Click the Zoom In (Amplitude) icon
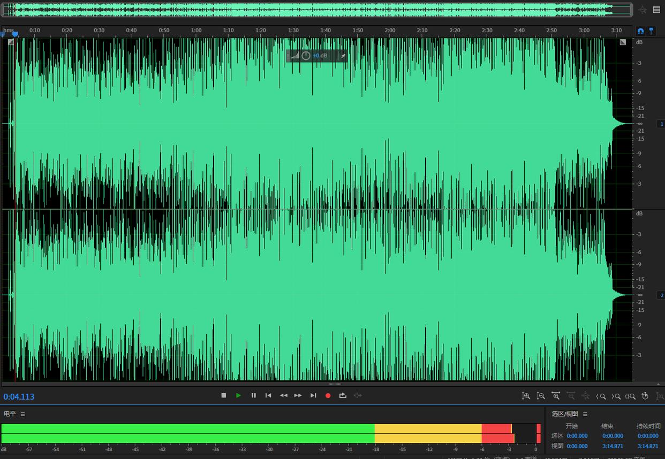Viewport: 665px width, 459px height. pos(526,396)
